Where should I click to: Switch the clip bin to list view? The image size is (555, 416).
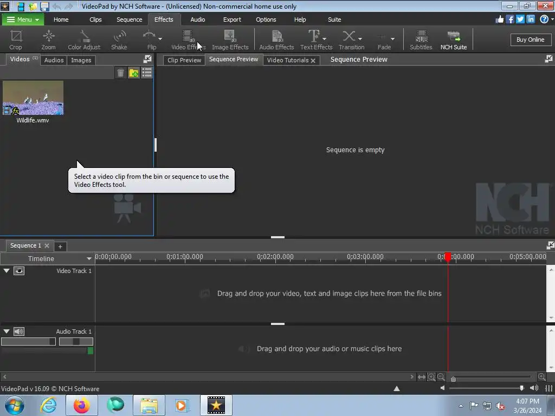click(x=146, y=73)
